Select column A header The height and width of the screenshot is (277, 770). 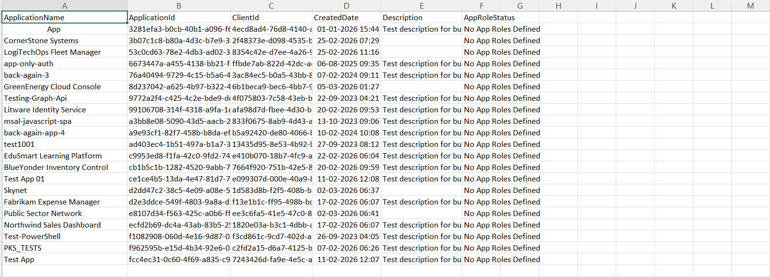(x=64, y=6)
